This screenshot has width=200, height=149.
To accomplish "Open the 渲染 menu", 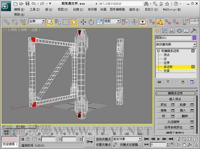I will click(x=134, y=9).
